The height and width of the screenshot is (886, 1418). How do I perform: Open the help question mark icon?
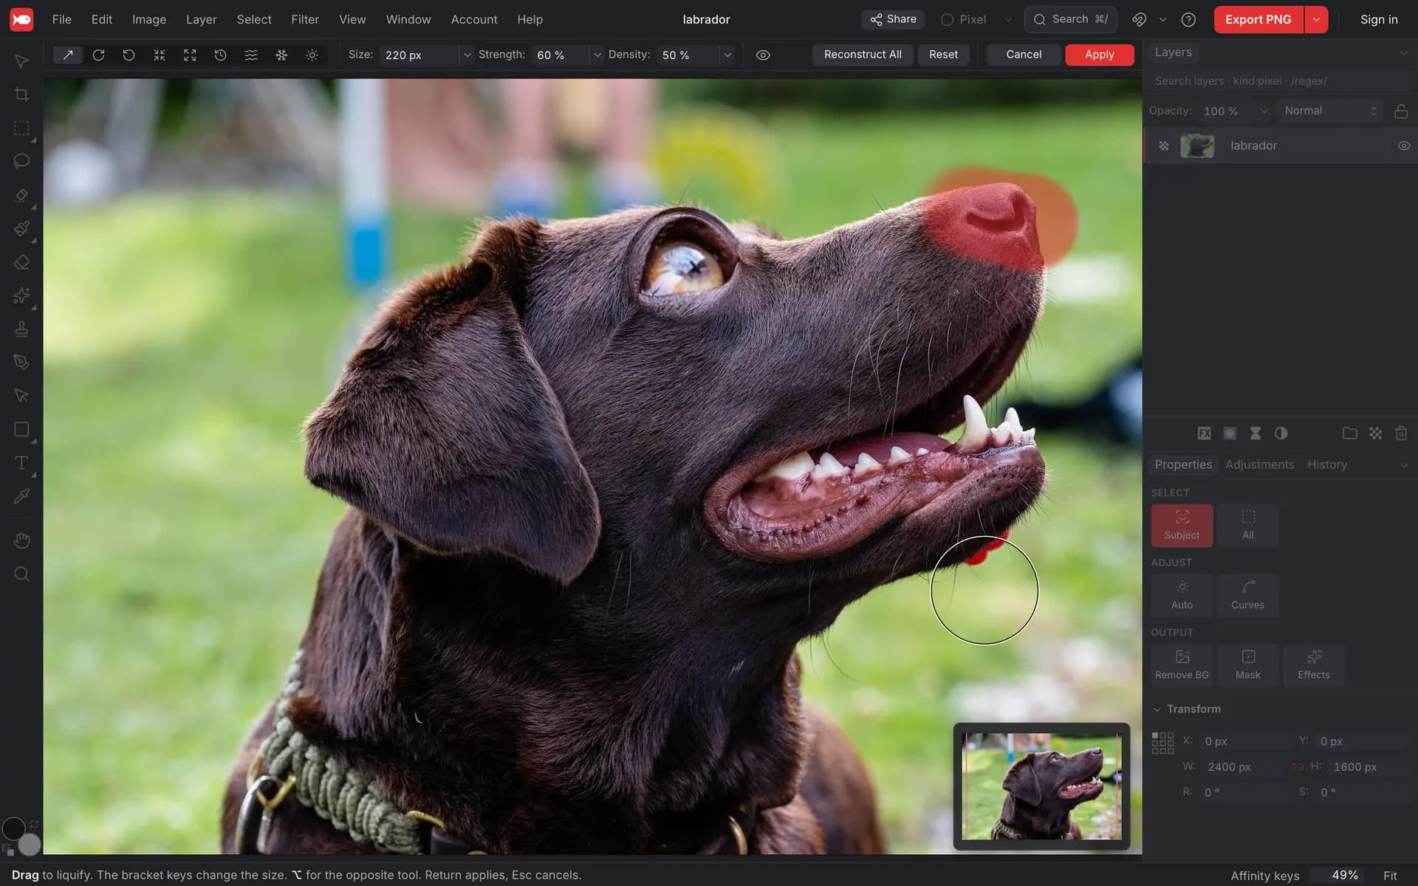coord(1188,19)
